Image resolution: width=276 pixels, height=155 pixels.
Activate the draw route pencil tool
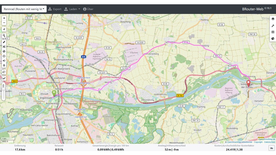click(4, 42)
